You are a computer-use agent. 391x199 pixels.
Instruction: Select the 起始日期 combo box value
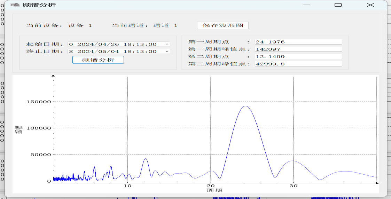[119, 44]
